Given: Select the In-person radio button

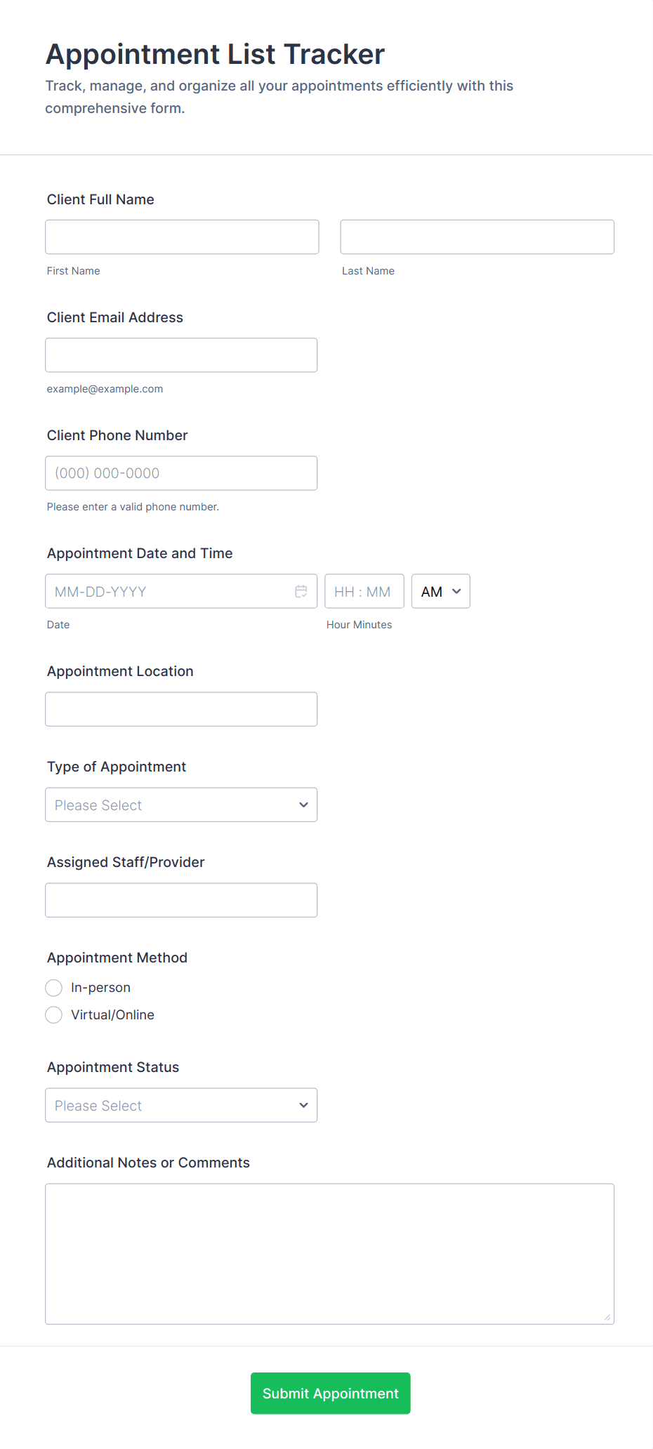Looking at the screenshot, I should click(54, 988).
